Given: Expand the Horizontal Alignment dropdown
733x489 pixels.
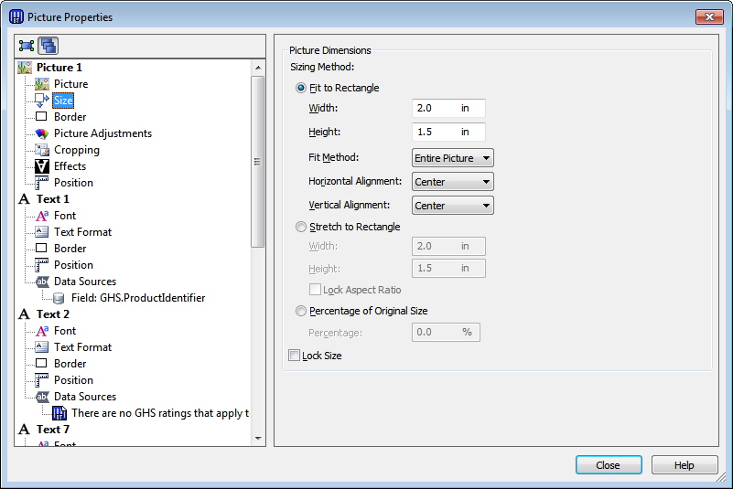Looking at the screenshot, I should (x=452, y=182).
